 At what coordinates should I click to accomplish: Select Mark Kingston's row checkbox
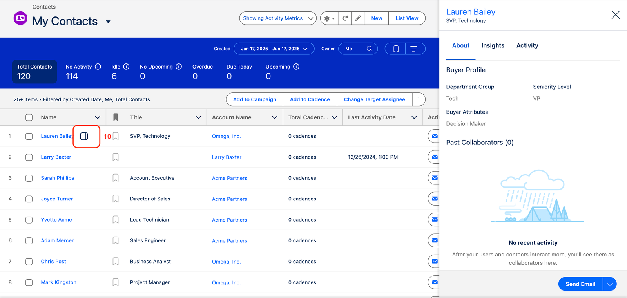click(29, 282)
